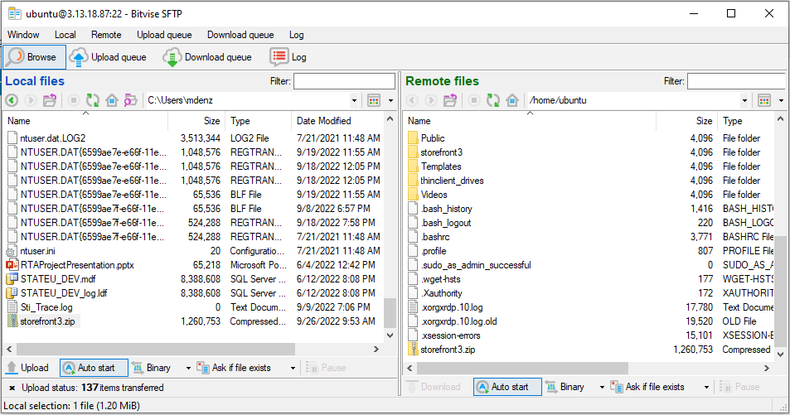The image size is (790, 415).
Task: Select the remote storefront3.zip archive icon
Action: click(x=413, y=349)
